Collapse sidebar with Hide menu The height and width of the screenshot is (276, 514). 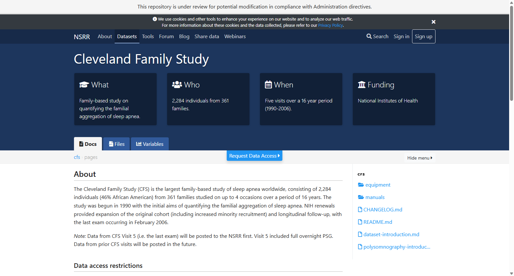(x=420, y=158)
